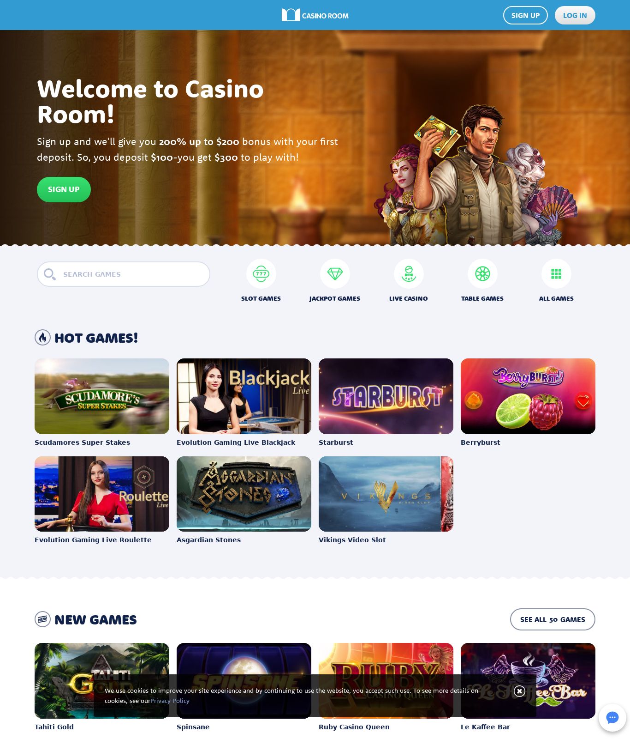Open the Privacy Policy link
This screenshot has height=739, width=630.
point(170,701)
